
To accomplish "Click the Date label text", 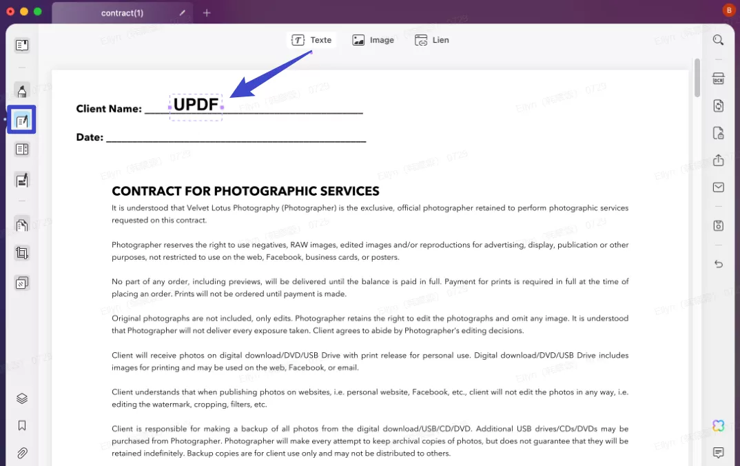I will click(x=90, y=137).
